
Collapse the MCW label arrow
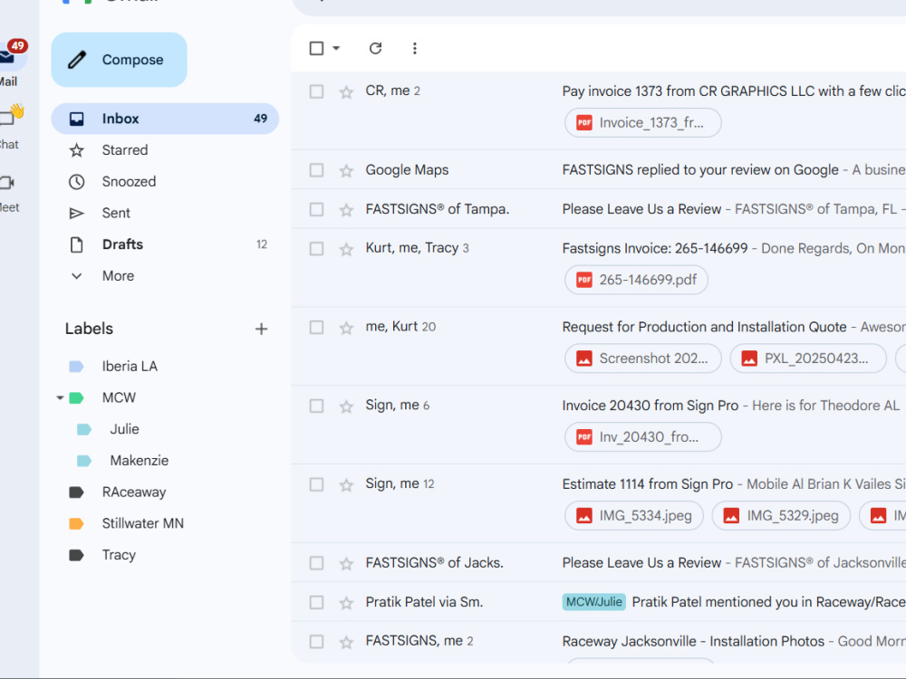coord(60,397)
